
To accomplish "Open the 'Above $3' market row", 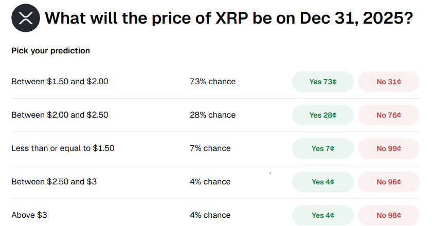I will [x=29, y=215].
